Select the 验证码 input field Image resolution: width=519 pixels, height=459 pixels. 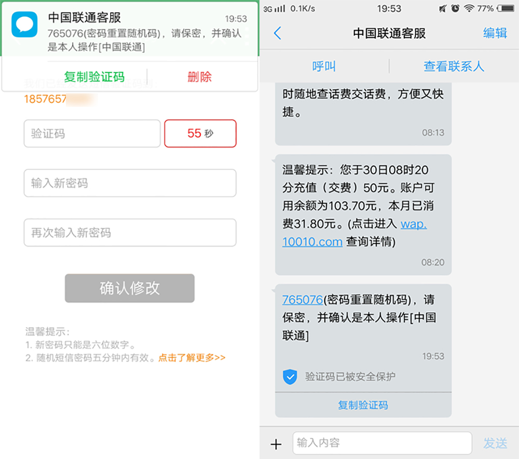(x=92, y=133)
